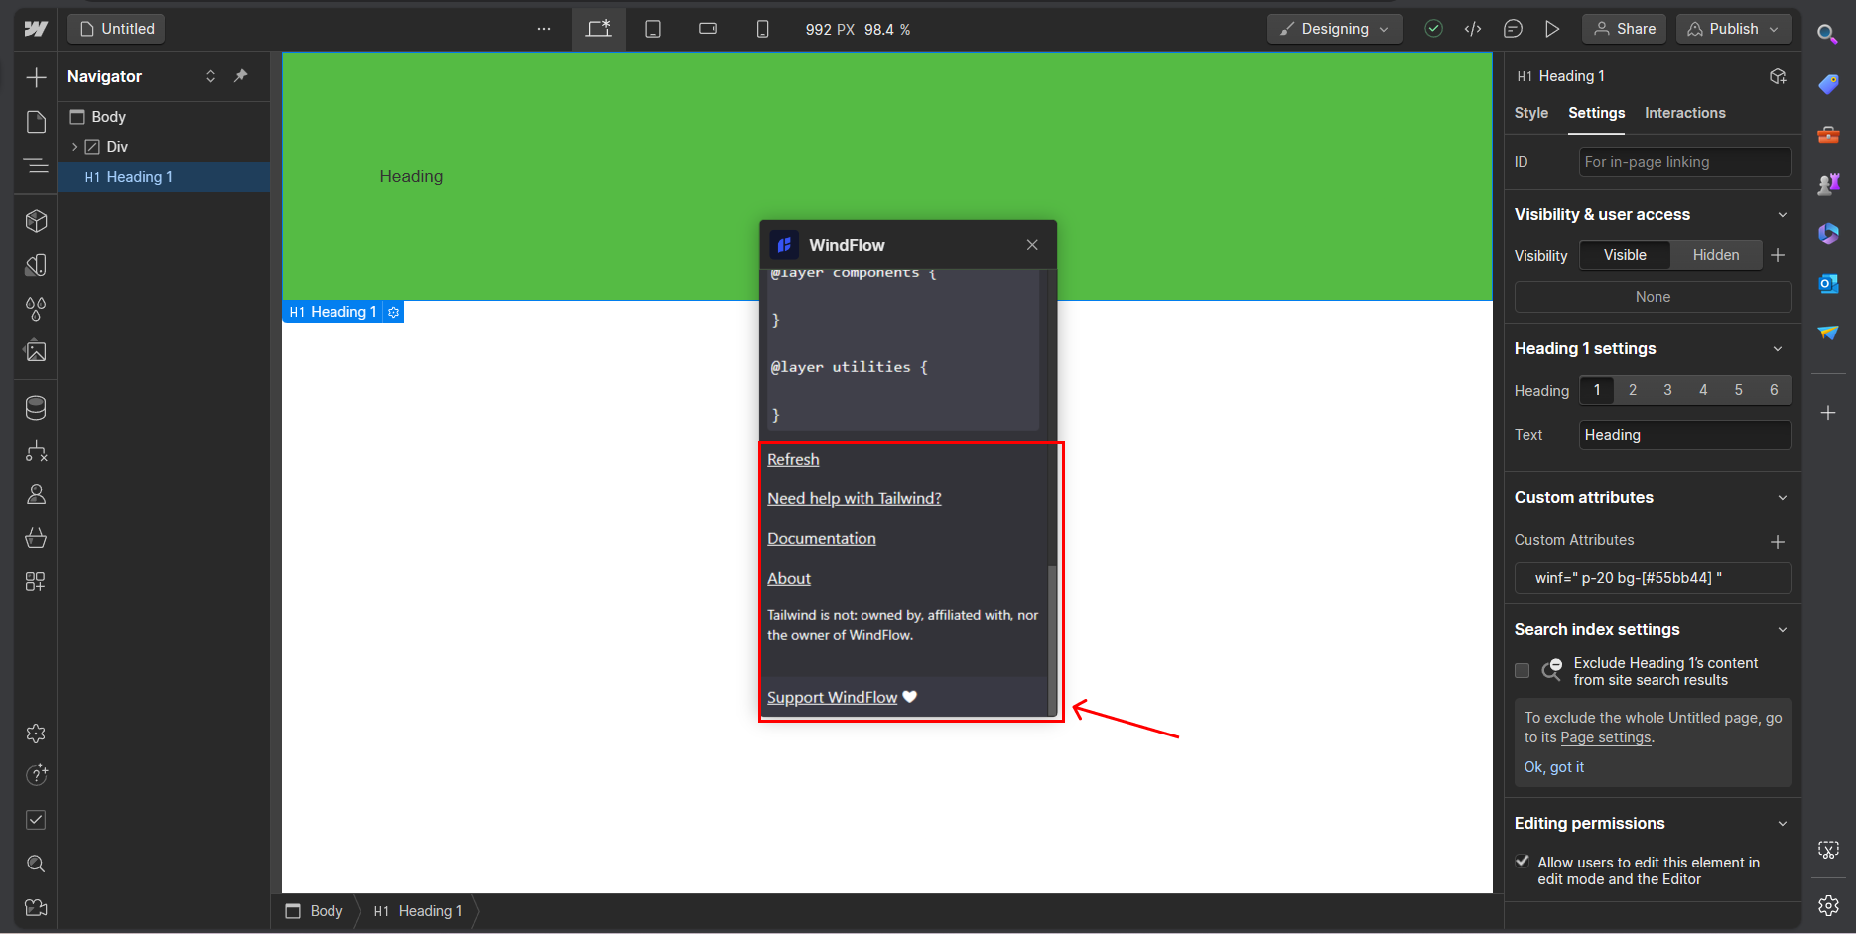Switch to tablet breakpoint view

(x=653, y=29)
